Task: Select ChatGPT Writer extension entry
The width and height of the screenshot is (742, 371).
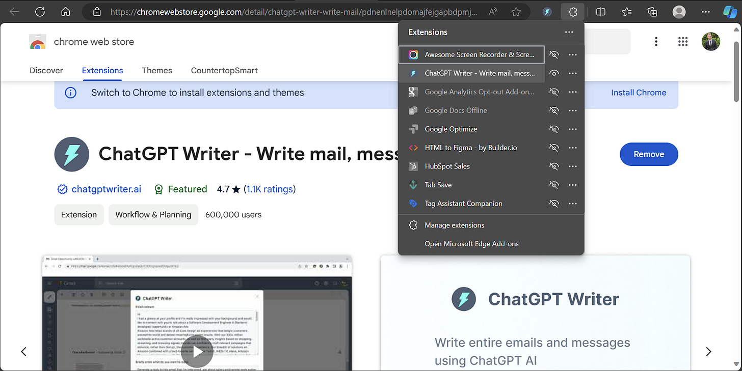Action: (471, 73)
